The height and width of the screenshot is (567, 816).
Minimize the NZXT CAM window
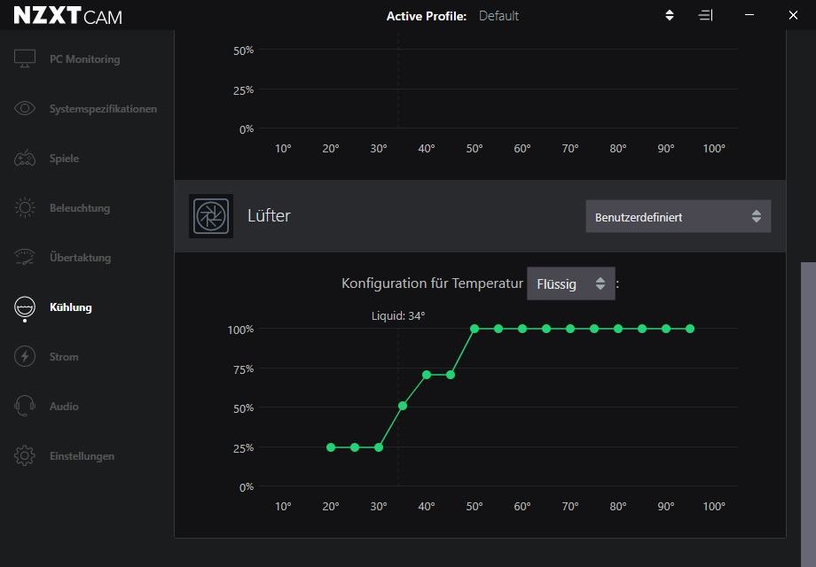tap(749, 15)
